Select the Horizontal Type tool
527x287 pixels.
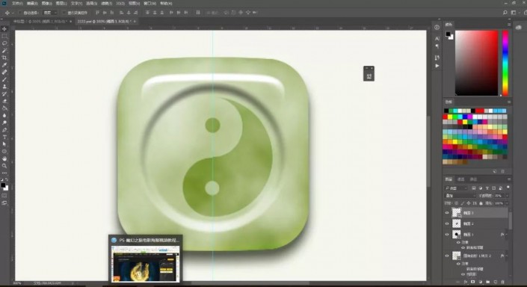pos(4,137)
